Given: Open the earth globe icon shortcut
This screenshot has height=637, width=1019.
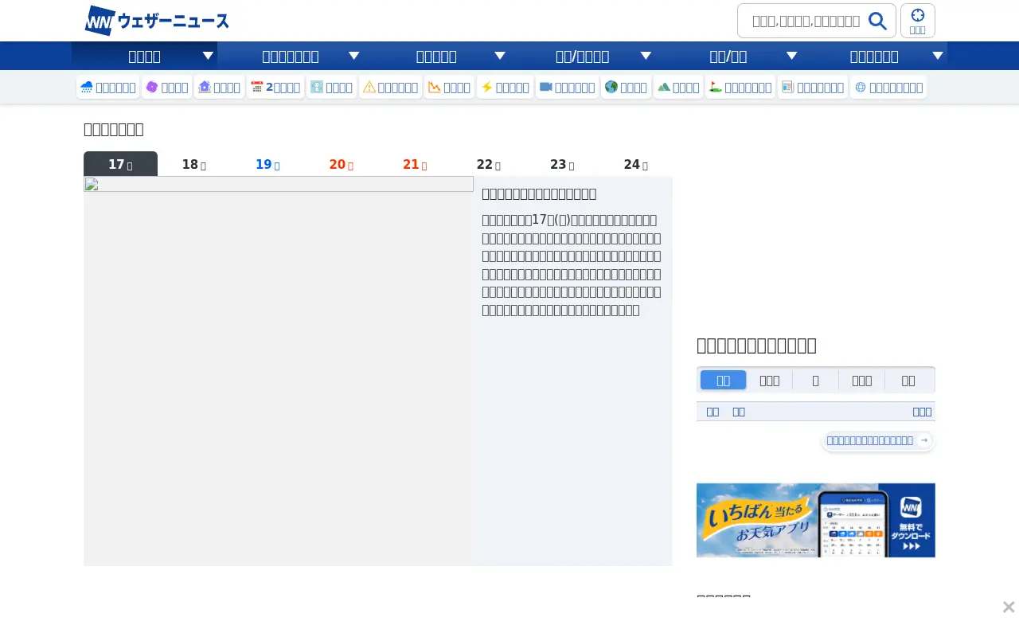Looking at the screenshot, I should click(x=627, y=88).
